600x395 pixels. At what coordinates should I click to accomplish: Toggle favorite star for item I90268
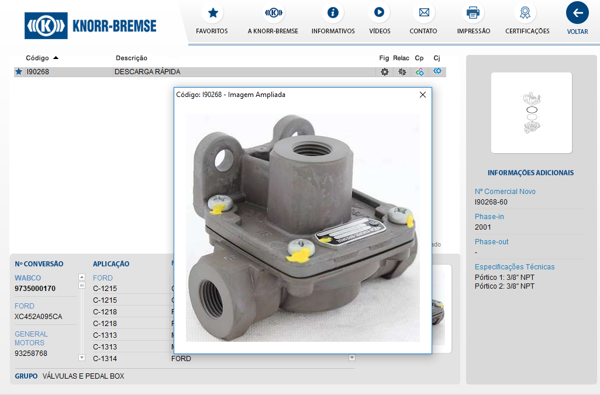[19, 72]
